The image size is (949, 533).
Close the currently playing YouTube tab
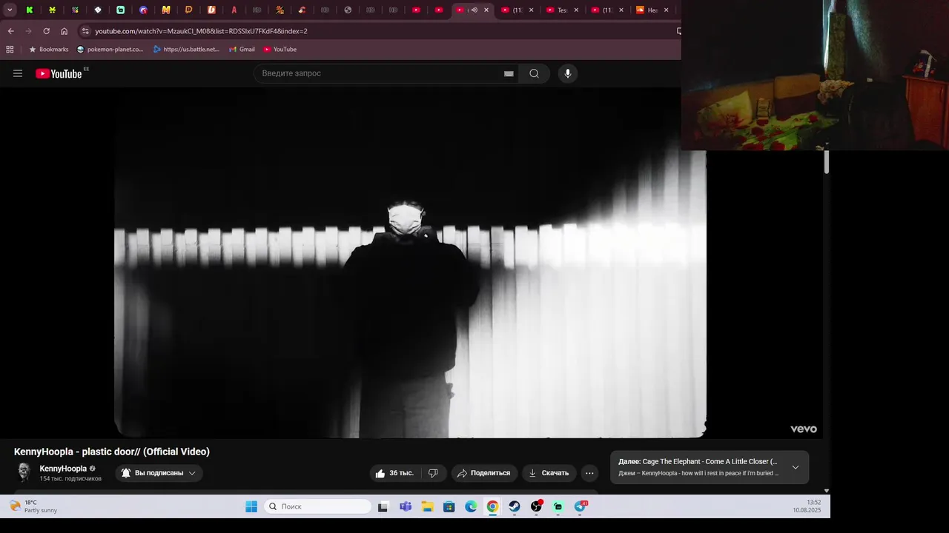[486, 10]
